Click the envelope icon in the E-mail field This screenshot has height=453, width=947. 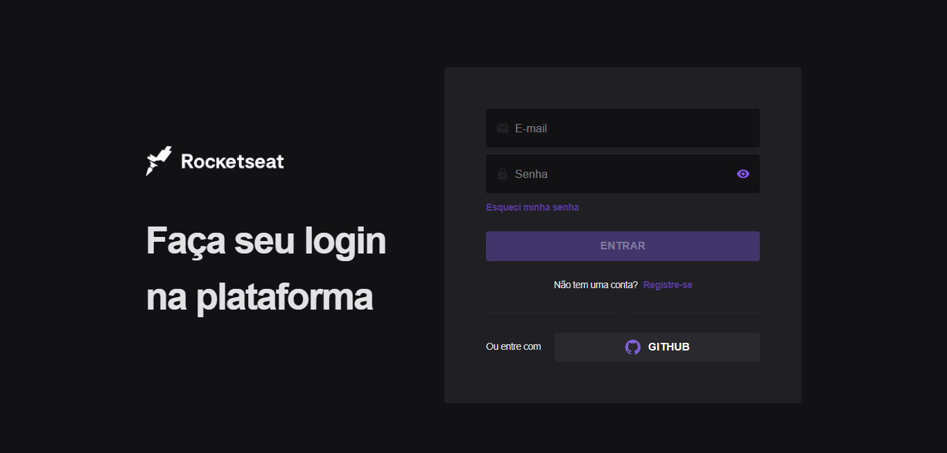point(502,127)
